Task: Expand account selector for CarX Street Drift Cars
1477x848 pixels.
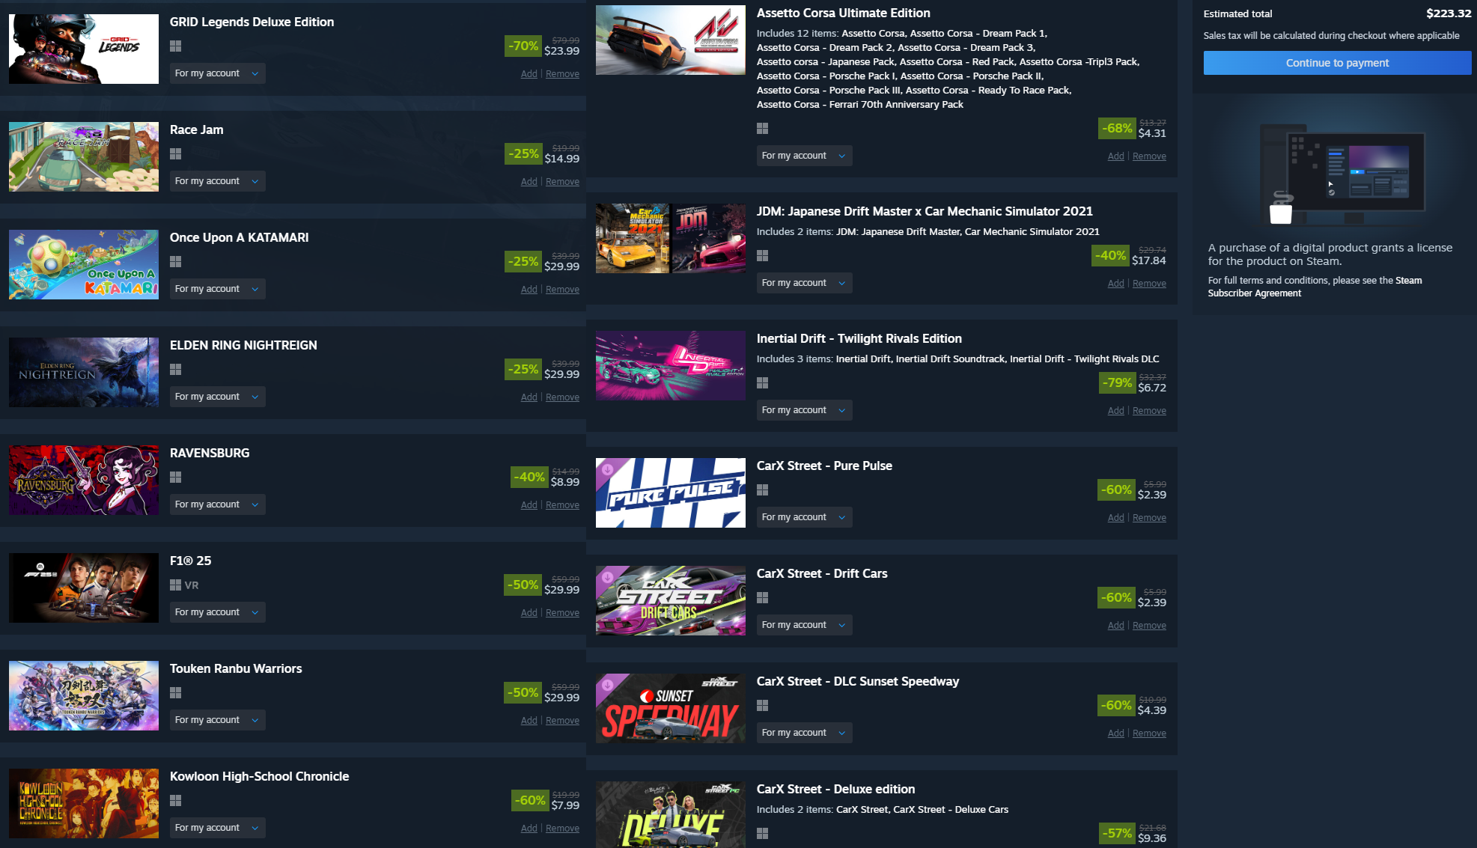Action: [804, 625]
